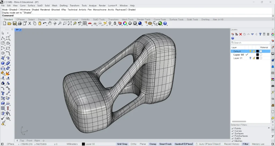Toggle the SubDs selection filter checkbox
The height and width of the screenshot is (146, 275).
pyautogui.click(x=233, y=138)
